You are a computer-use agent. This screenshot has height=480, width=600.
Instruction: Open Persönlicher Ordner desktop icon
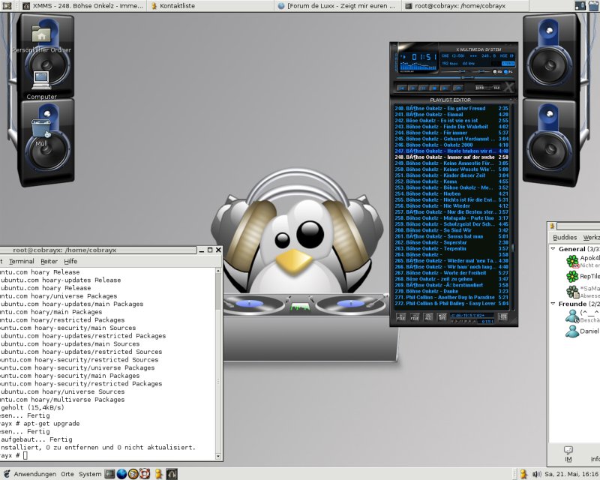click(x=41, y=39)
